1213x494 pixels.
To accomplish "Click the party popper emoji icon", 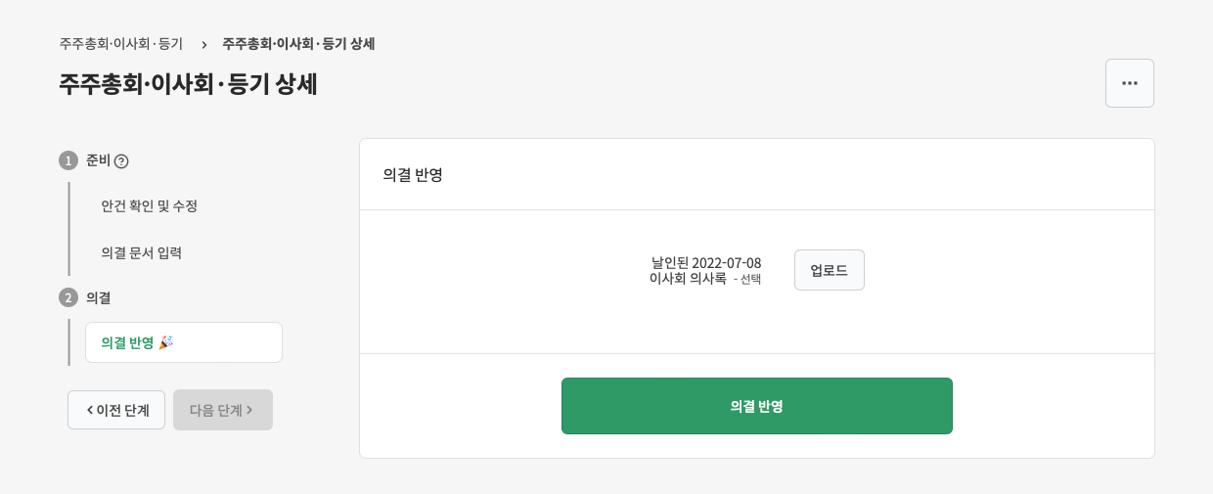I will 166,342.
